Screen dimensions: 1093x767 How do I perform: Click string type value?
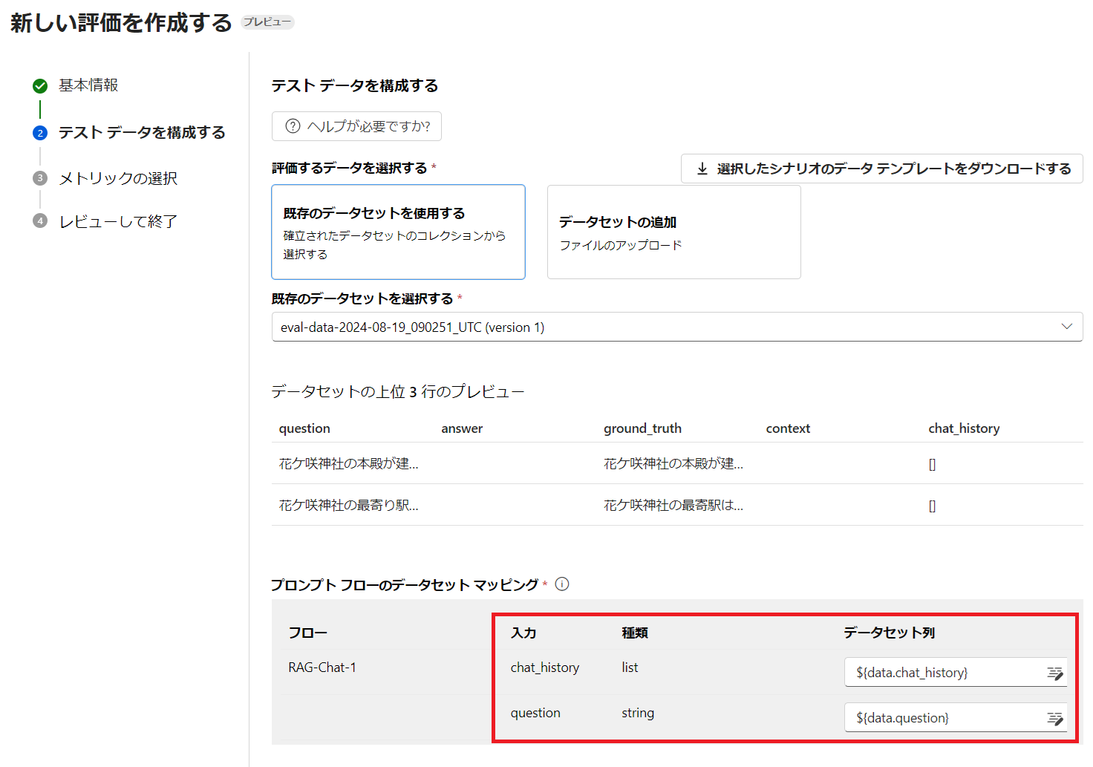click(x=638, y=713)
